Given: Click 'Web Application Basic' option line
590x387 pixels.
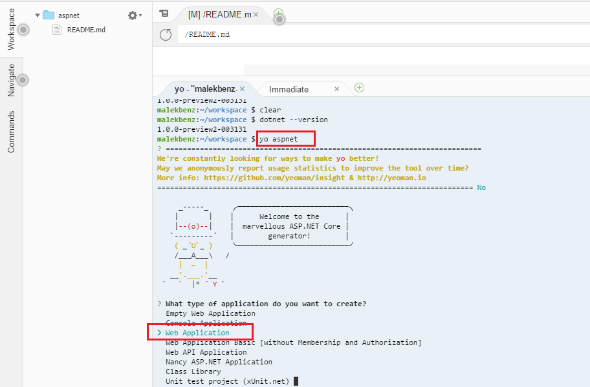Looking at the screenshot, I should click(294, 342).
